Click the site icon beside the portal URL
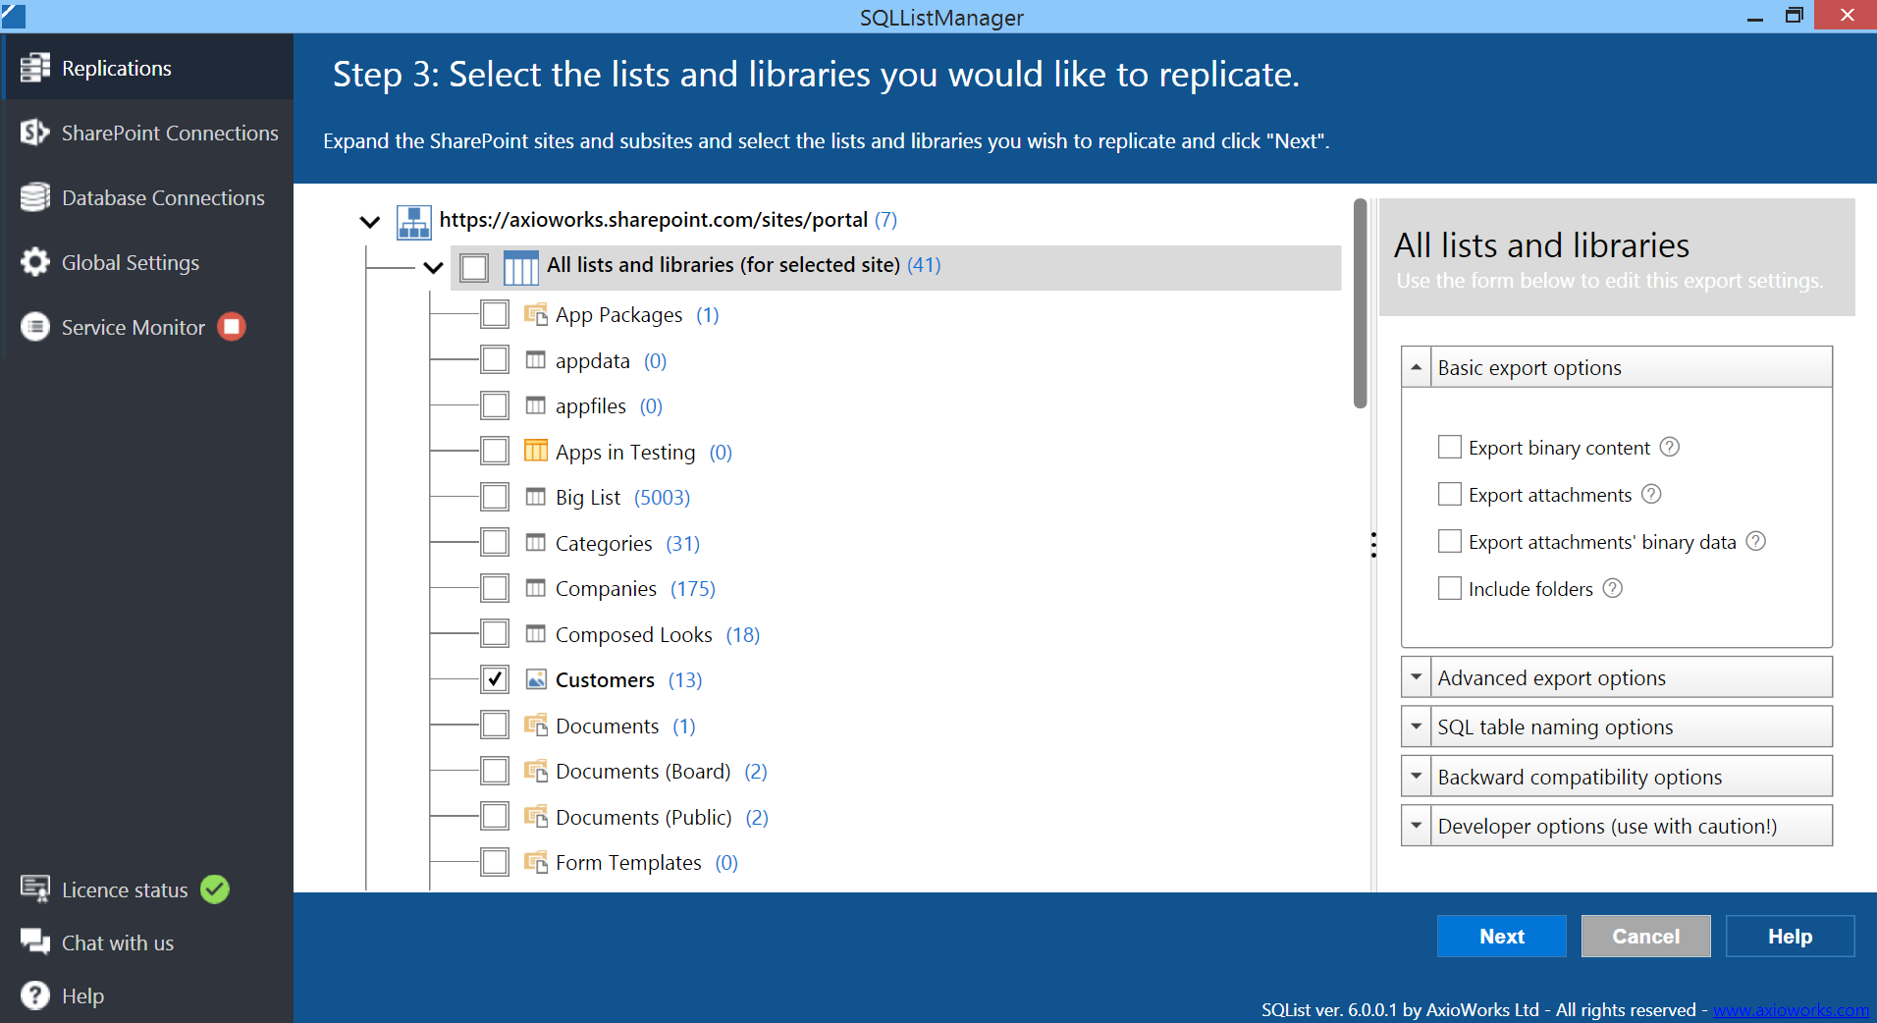The image size is (1877, 1023). click(414, 222)
